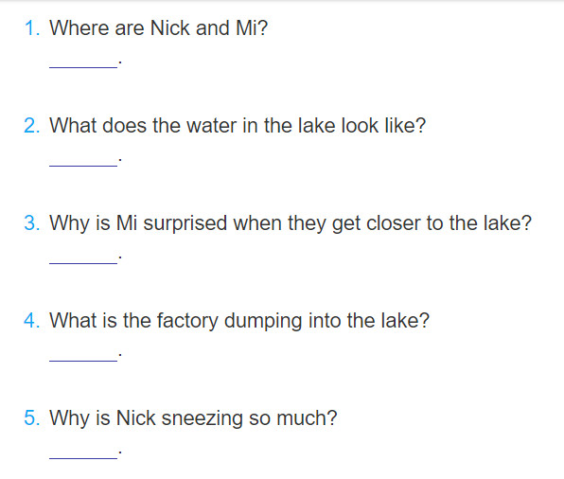
Task: Click the text 'Why is Nick sneezing so much?'
Action: tap(193, 418)
